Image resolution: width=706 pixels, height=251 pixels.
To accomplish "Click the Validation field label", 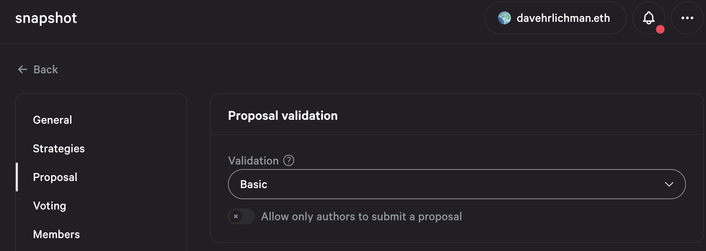I will coord(253,161).
